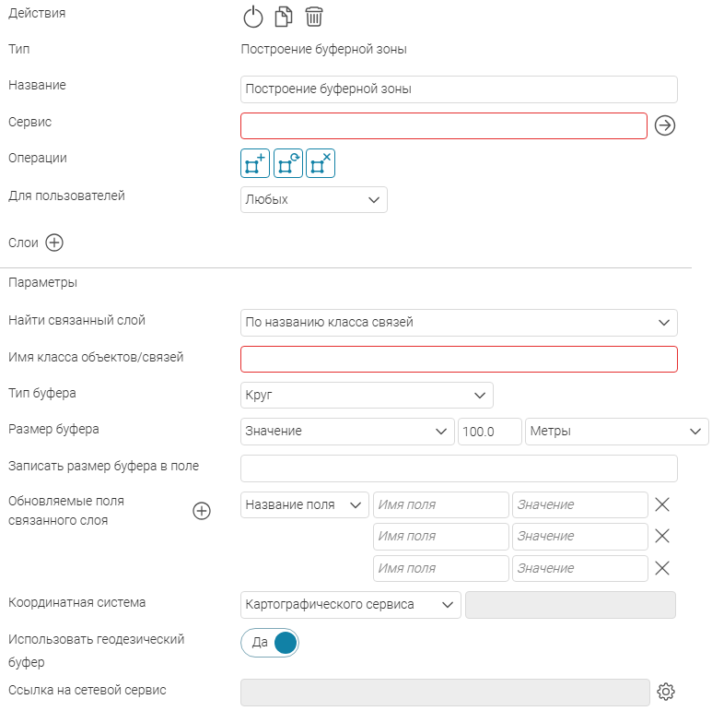Click the arrow icon next to Сервис
Viewport: 712px width, 711px height.
click(665, 125)
